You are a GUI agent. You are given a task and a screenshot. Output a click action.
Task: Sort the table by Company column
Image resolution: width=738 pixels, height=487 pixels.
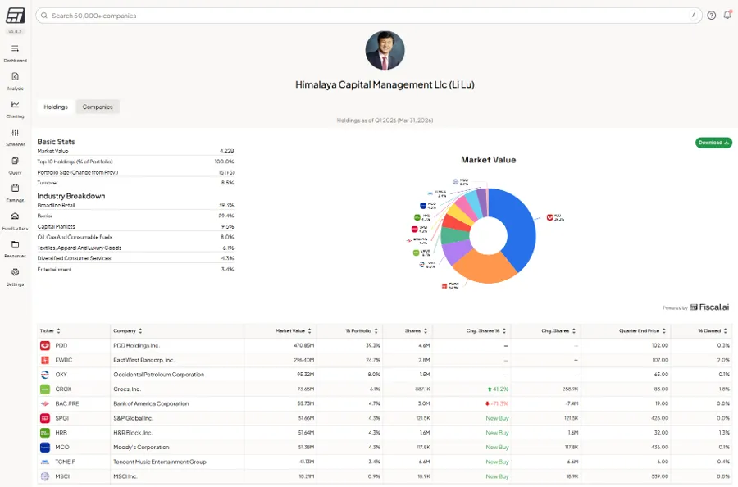coord(128,330)
